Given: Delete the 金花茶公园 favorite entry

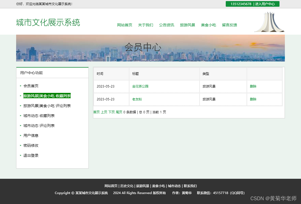Looking at the screenshot, I should [253, 86].
